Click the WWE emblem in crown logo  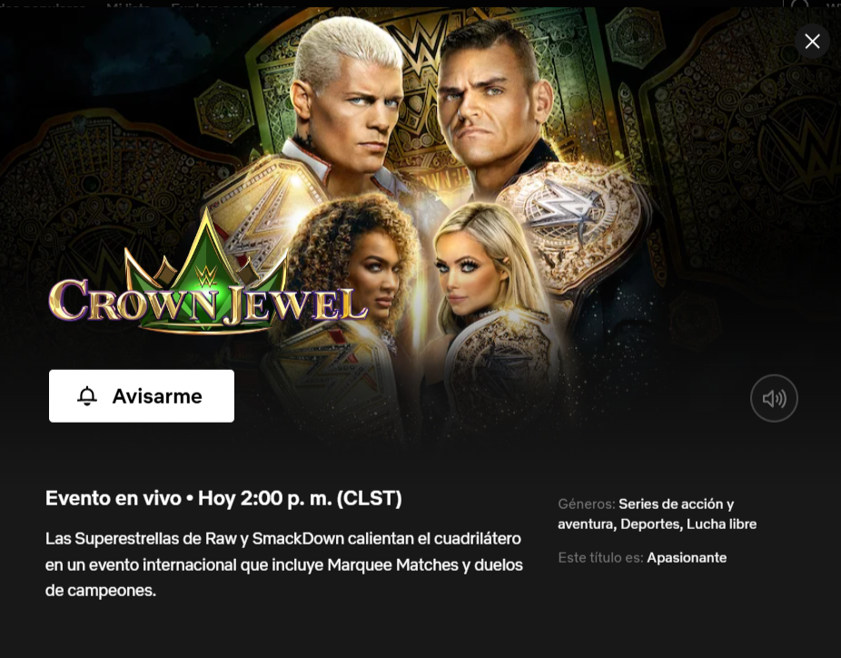coord(206,276)
